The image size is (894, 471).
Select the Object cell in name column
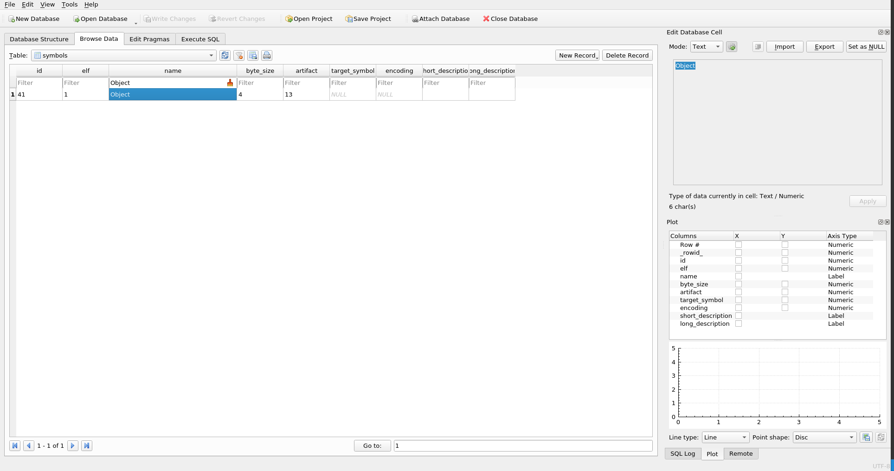(x=173, y=95)
